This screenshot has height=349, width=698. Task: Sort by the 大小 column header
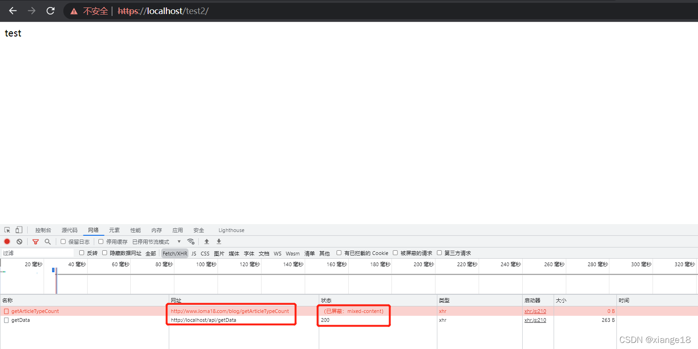pyautogui.click(x=585, y=300)
